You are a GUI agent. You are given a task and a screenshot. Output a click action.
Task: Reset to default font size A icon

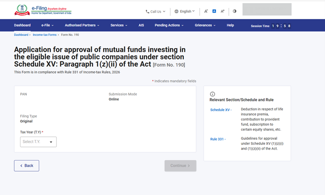214,11
